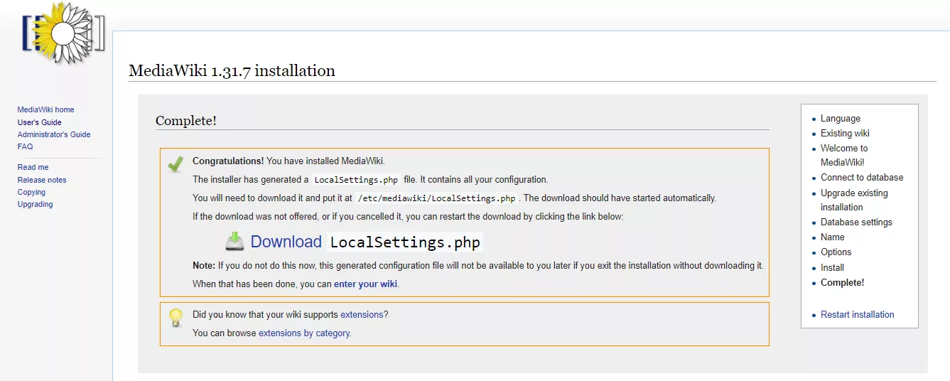Viewport: 950px width, 381px height.
Task: Open the Upgrading sidebar link
Action: (x=35, y=204)
